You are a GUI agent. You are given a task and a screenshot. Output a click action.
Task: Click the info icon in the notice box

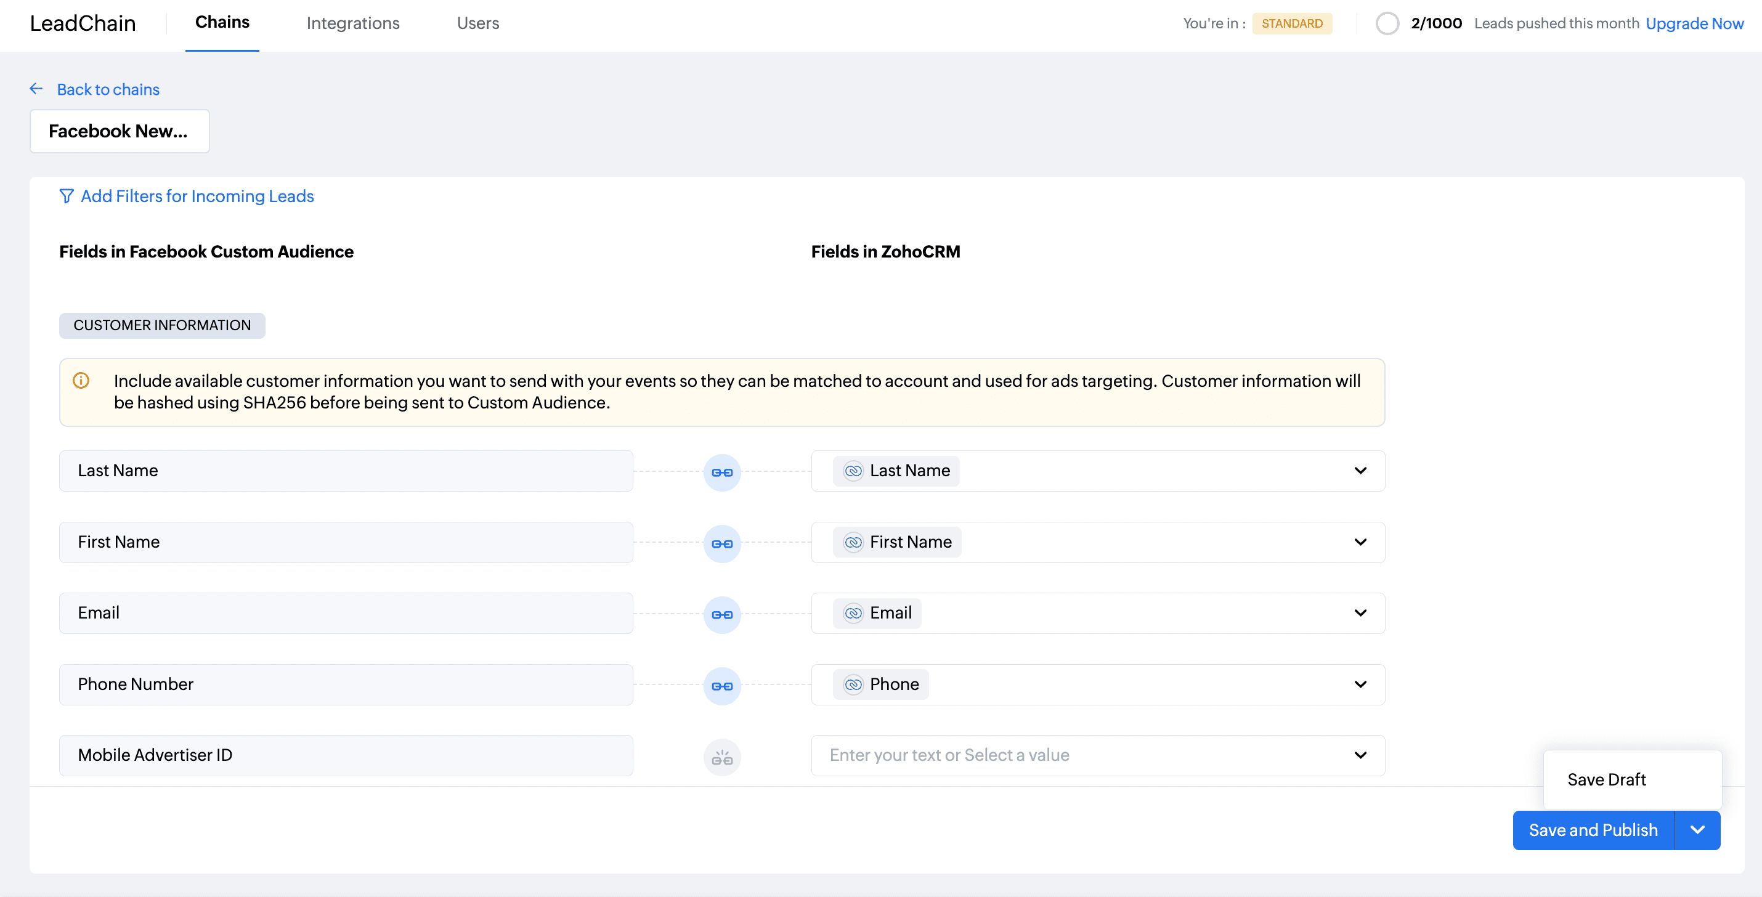pos(81,380)
